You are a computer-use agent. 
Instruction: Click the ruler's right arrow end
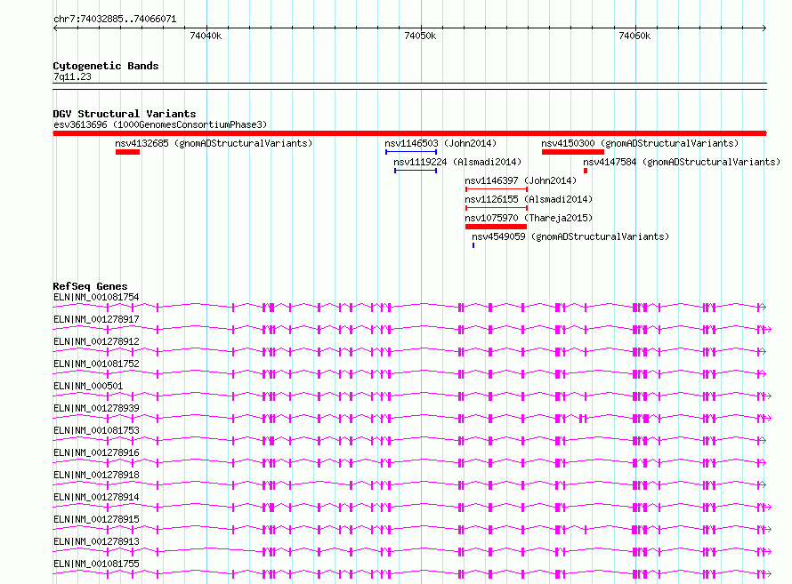pyautogui.click(x=764, y=28)
